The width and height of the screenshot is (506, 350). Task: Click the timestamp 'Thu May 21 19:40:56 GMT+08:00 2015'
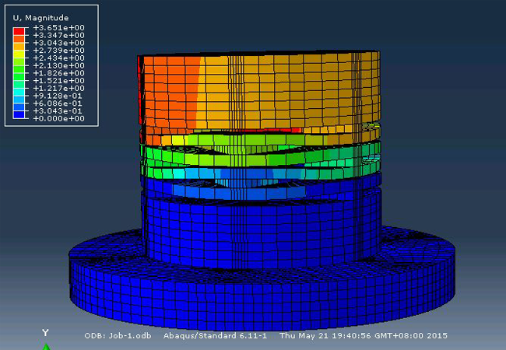coord(364,336)
